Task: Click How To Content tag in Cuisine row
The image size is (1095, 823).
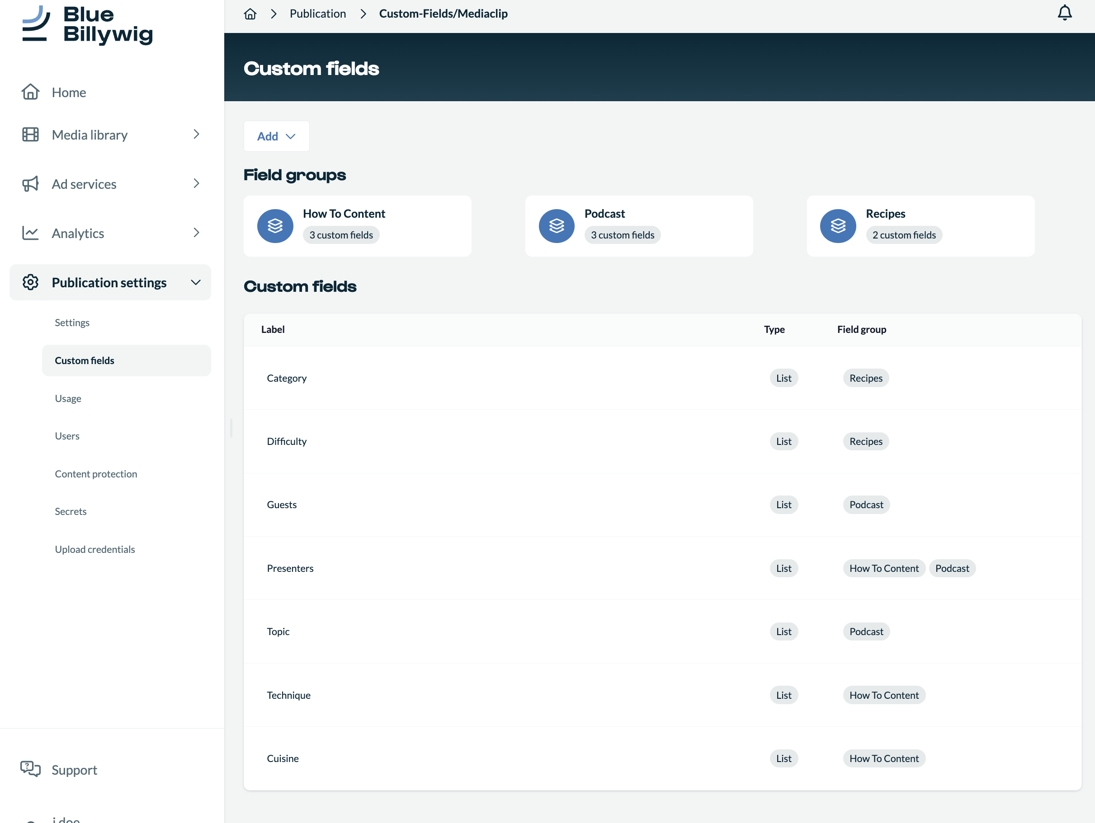Action: click(x=883, y=758)
